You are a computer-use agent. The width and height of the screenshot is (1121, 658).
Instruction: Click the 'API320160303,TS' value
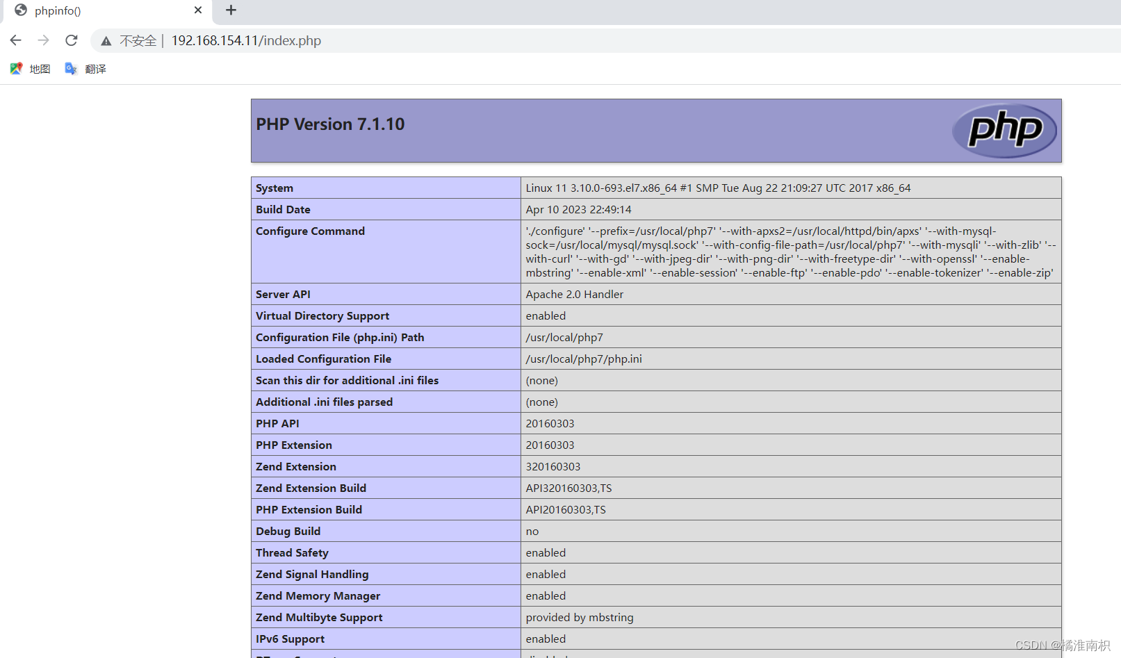point(568,488)
